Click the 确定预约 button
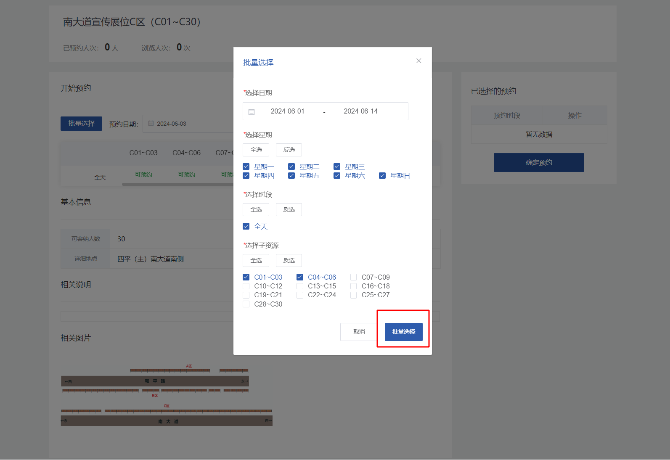Screen dimensions: 670x460 click(x=538, y=163)
